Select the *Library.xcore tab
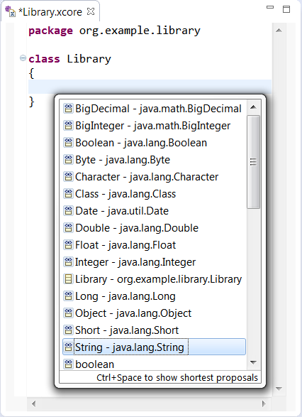 coord(50,12)
